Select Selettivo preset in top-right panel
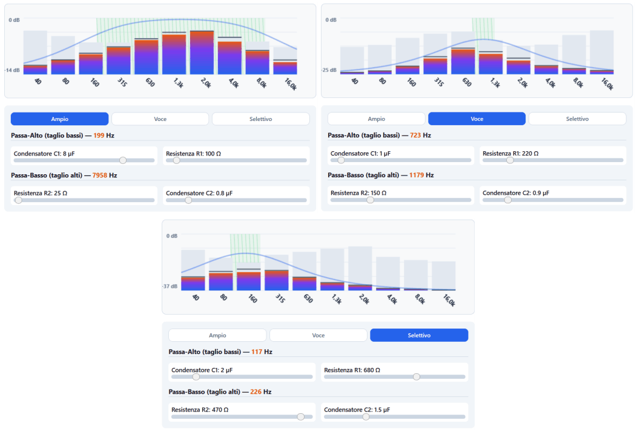 click(577, 119)
